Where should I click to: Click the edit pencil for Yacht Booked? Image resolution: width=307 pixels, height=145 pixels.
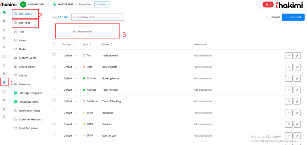pos(297,56)
